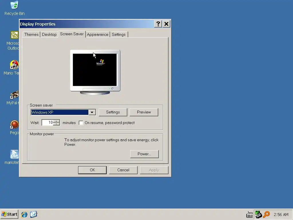This screenshot has height=220, width=293.
Task: Cancel the Display Properties dialog
Action: click(x=123, y=170)
